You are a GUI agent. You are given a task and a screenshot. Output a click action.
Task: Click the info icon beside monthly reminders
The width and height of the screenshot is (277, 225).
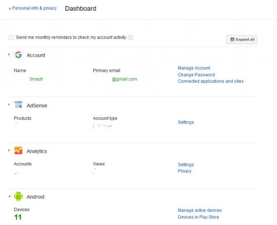[131, 37]
